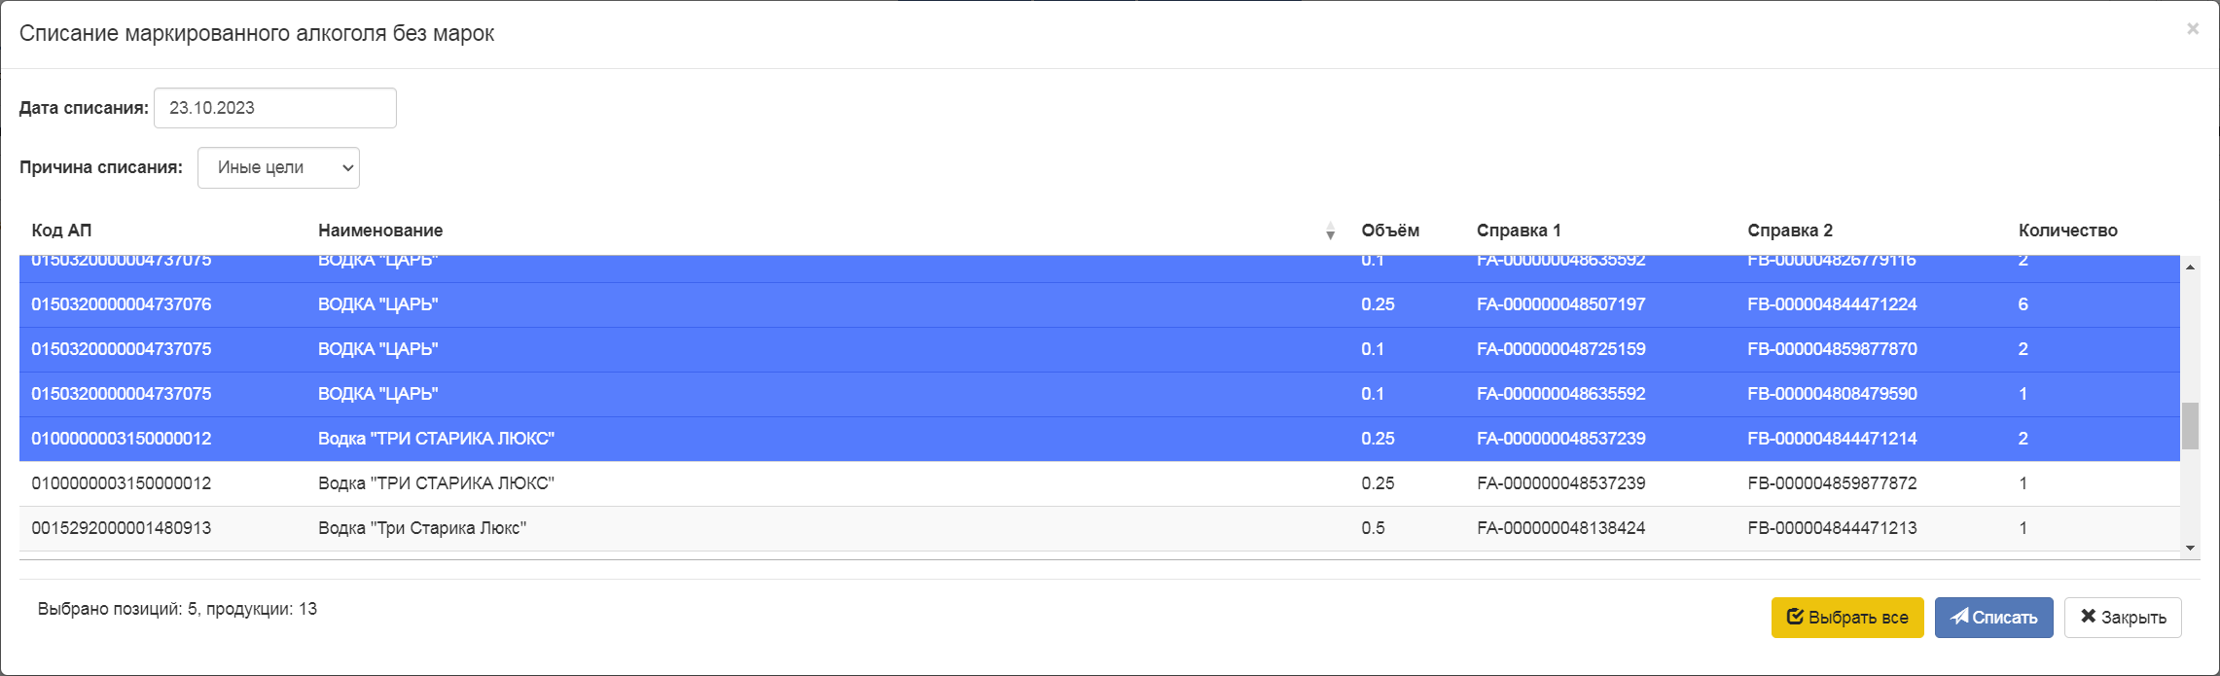Click the Закрыть button
Screen dimensions: 2220x676
2122,618
